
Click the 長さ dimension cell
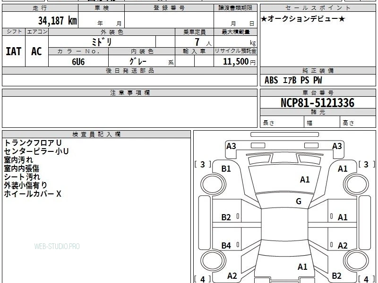click(x=282, y=122)
